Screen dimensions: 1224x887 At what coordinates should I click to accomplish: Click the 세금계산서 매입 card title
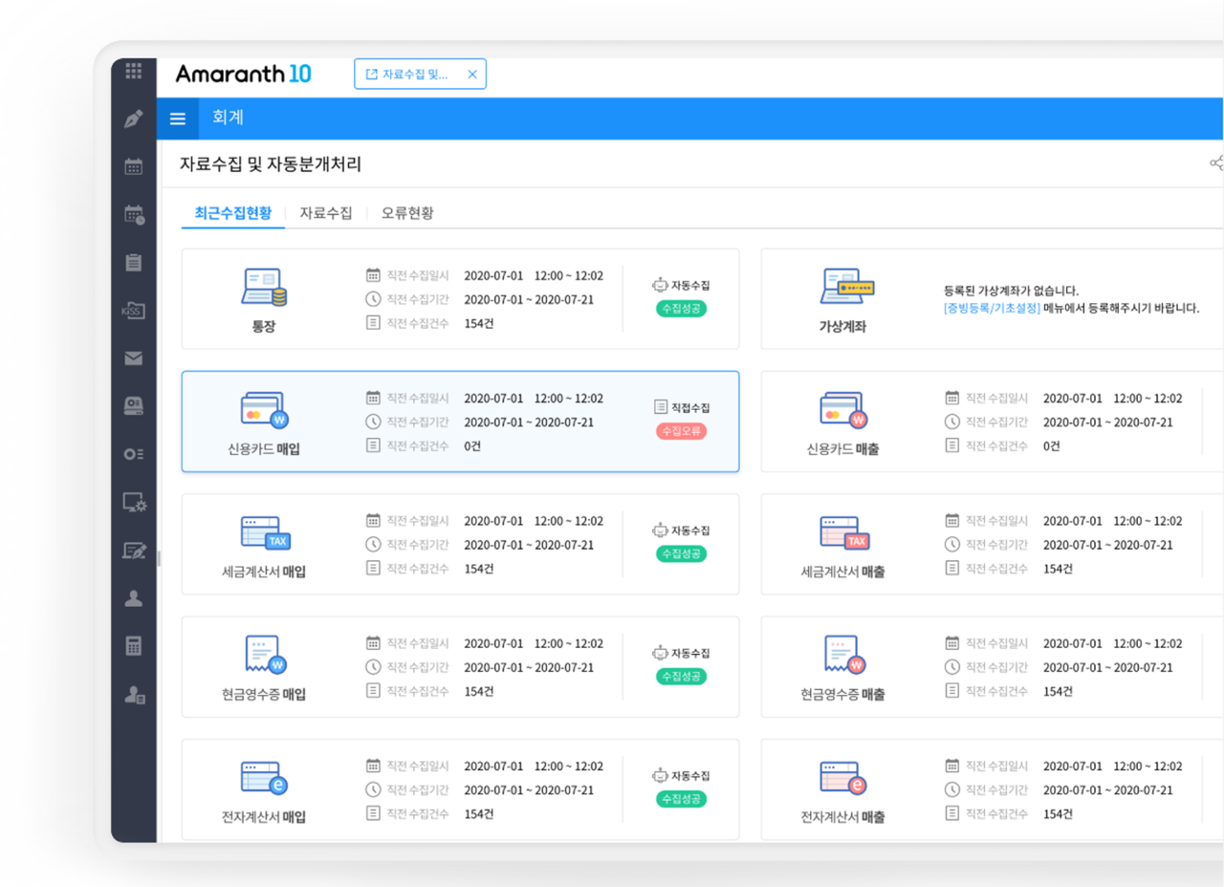(263, 572)
